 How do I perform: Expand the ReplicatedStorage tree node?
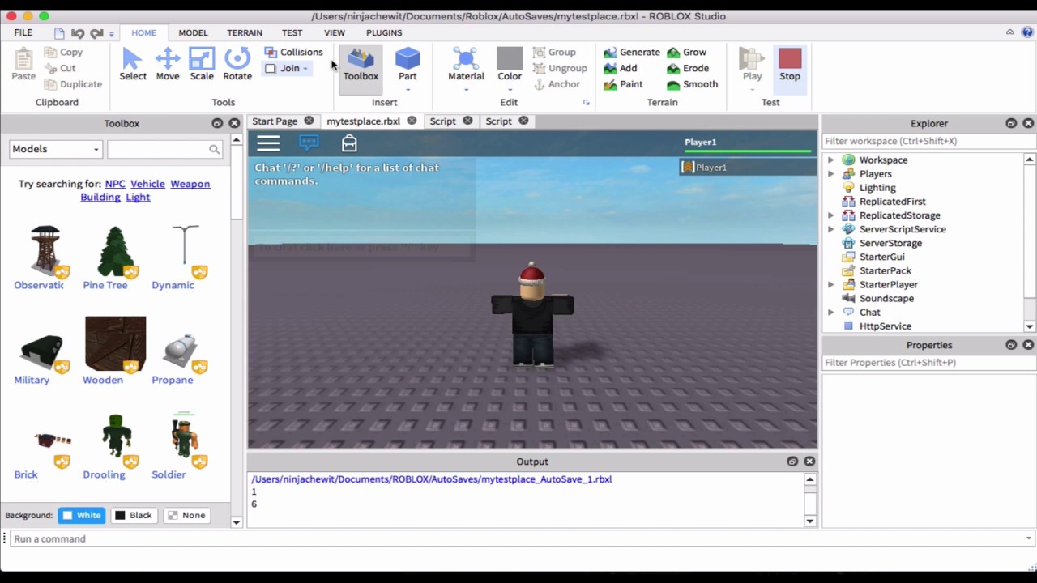(x=830, y=215)
